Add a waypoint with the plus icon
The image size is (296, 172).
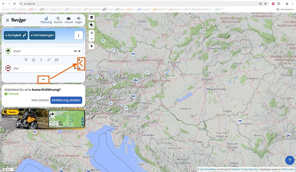pyautogui.click(x=79, y=59)
